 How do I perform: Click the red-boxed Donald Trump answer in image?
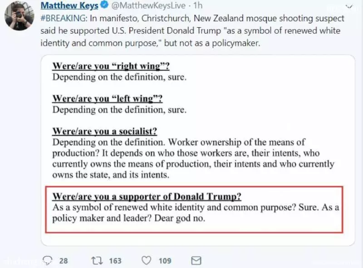(194, 209)
